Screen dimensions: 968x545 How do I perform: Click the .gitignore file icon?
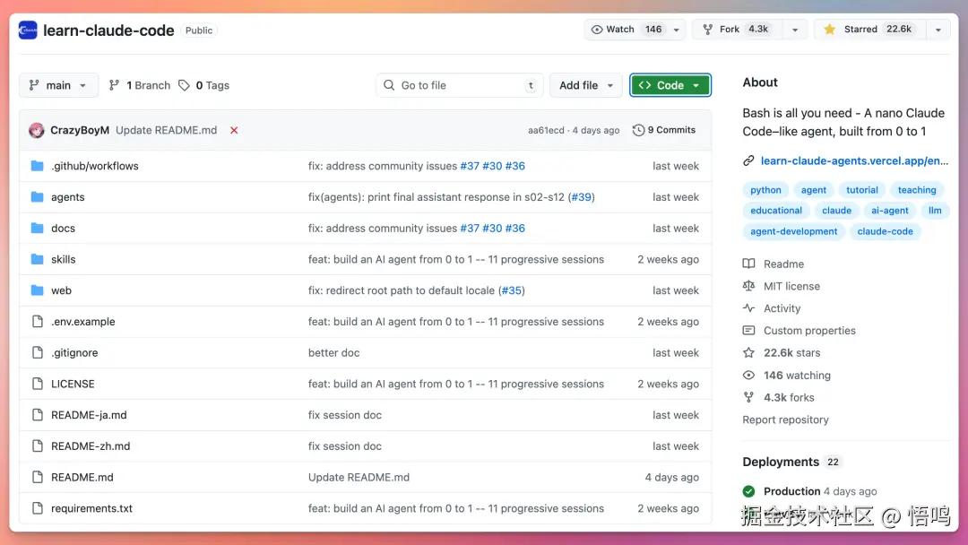37,352
